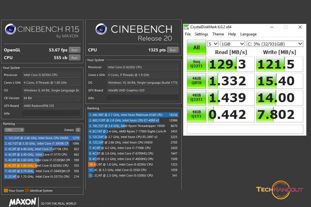311x207 pixels.
Task: Select R20 ranking row Xeon Platinum 8168
Action: pos(133,115)
